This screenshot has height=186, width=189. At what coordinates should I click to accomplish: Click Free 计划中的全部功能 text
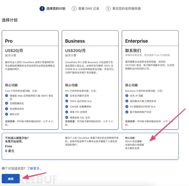coord(21,91)
